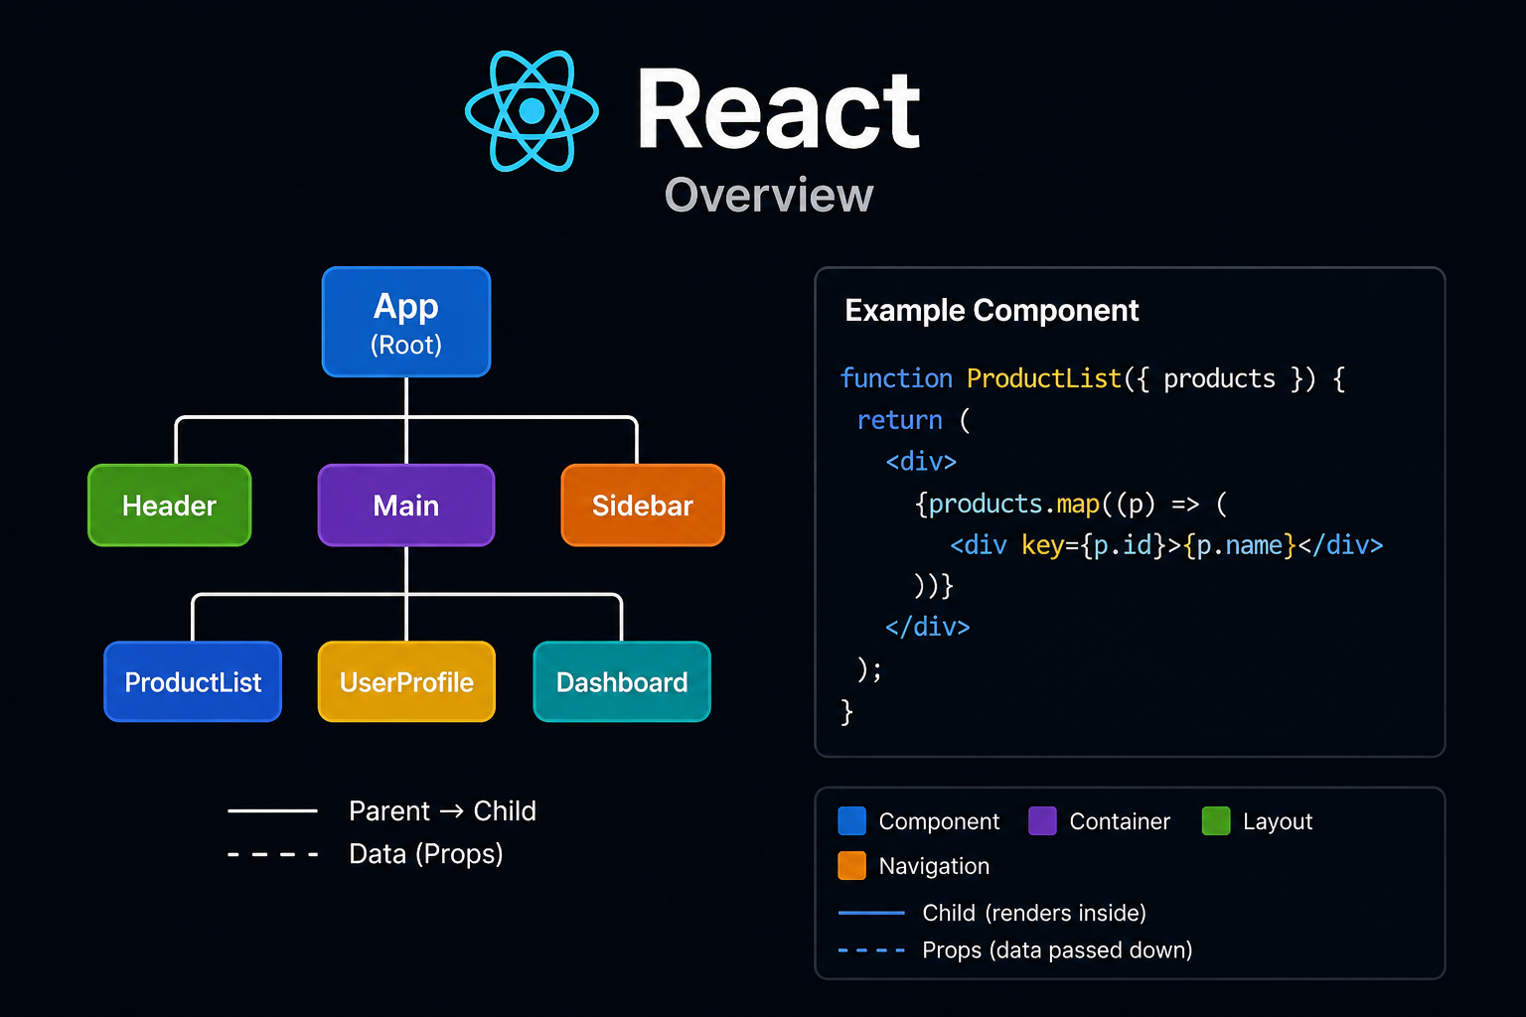
Task: Click the 'Overview' subtitle
Action: pos(769,196)
